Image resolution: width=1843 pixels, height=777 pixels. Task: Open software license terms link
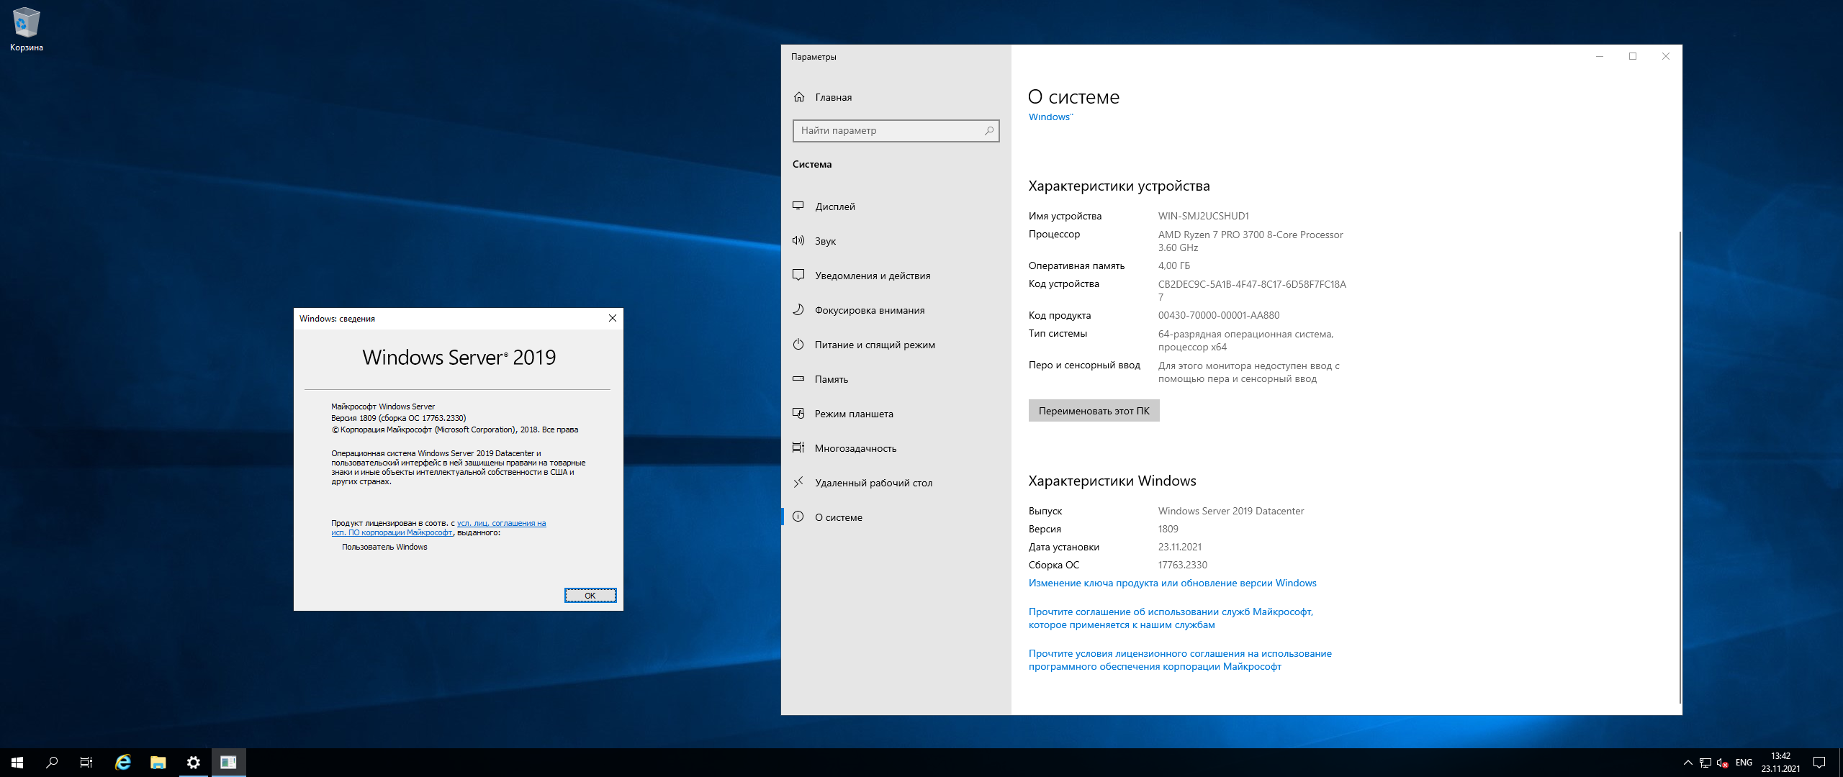[x=1180, y=660]
